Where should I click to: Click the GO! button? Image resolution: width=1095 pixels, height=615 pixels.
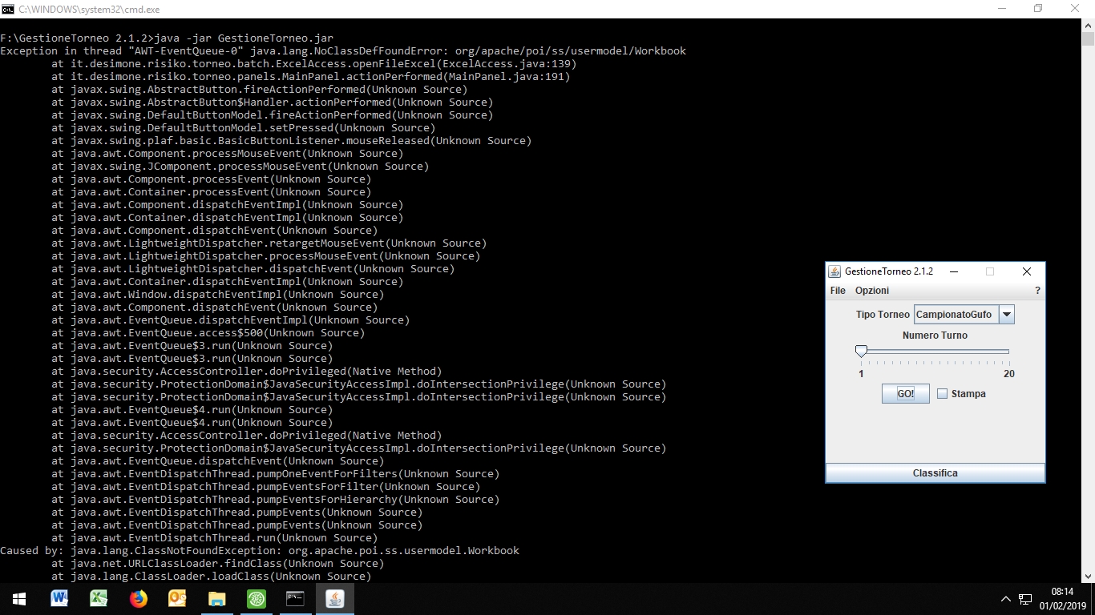(906, 394)
